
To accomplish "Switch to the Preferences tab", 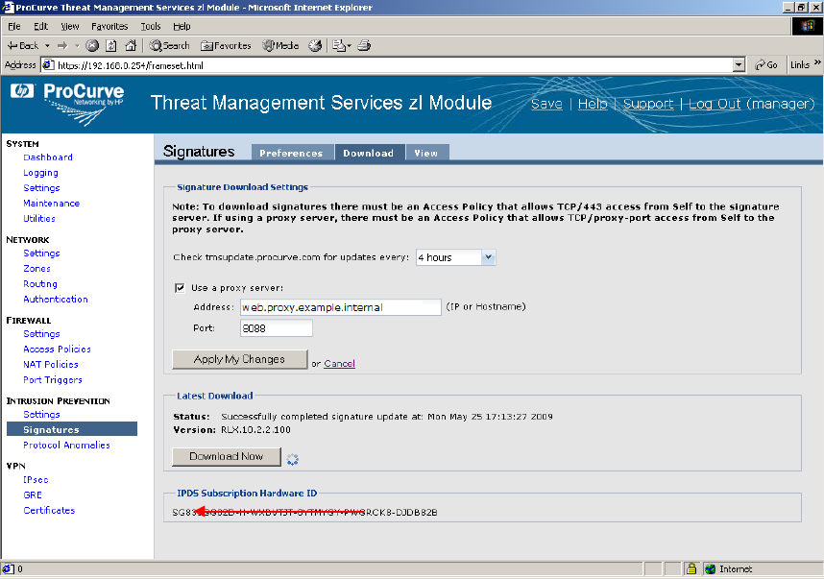I will (291, 153).
